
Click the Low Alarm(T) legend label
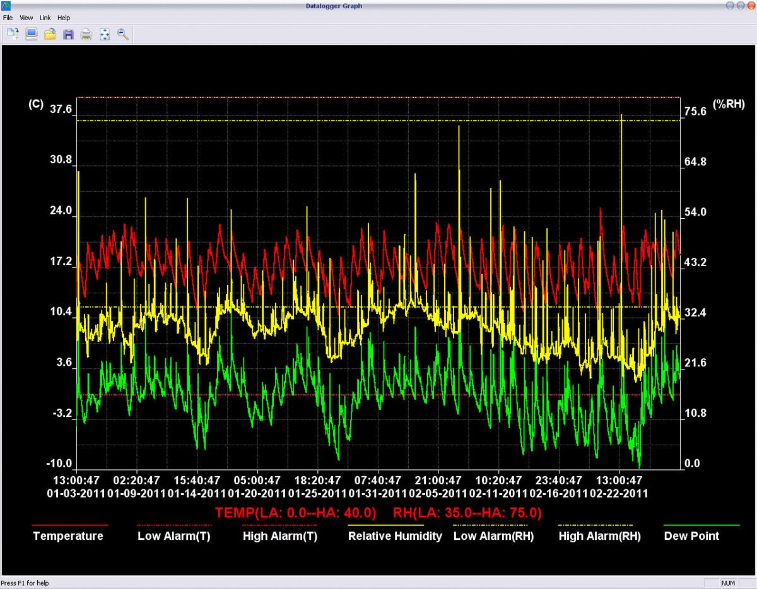tap(174, 536)
